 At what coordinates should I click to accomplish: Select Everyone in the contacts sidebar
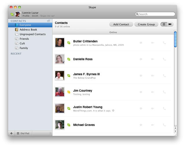(x=30, y=25)
